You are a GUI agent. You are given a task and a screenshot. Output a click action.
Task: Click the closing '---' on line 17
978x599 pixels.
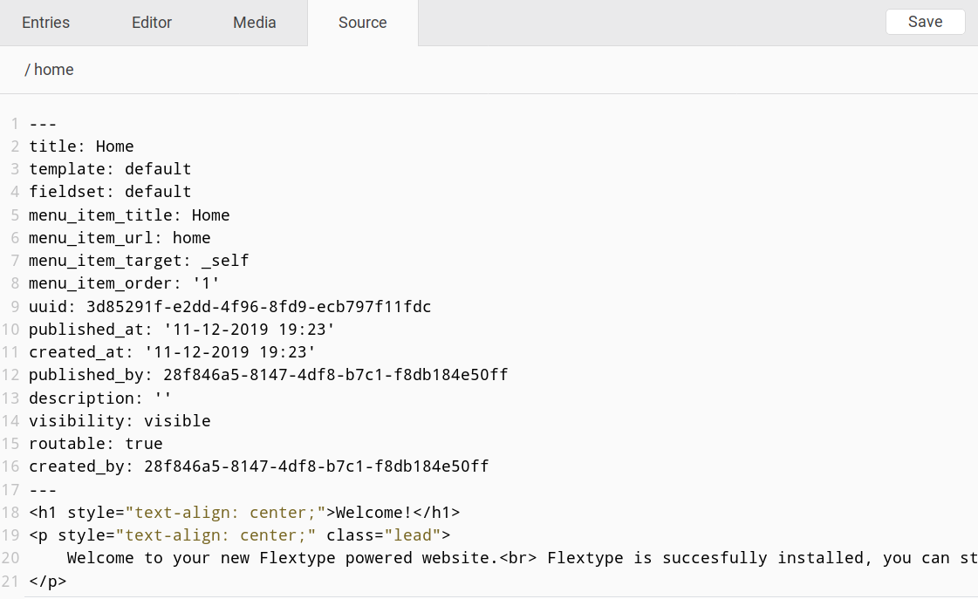43,490
